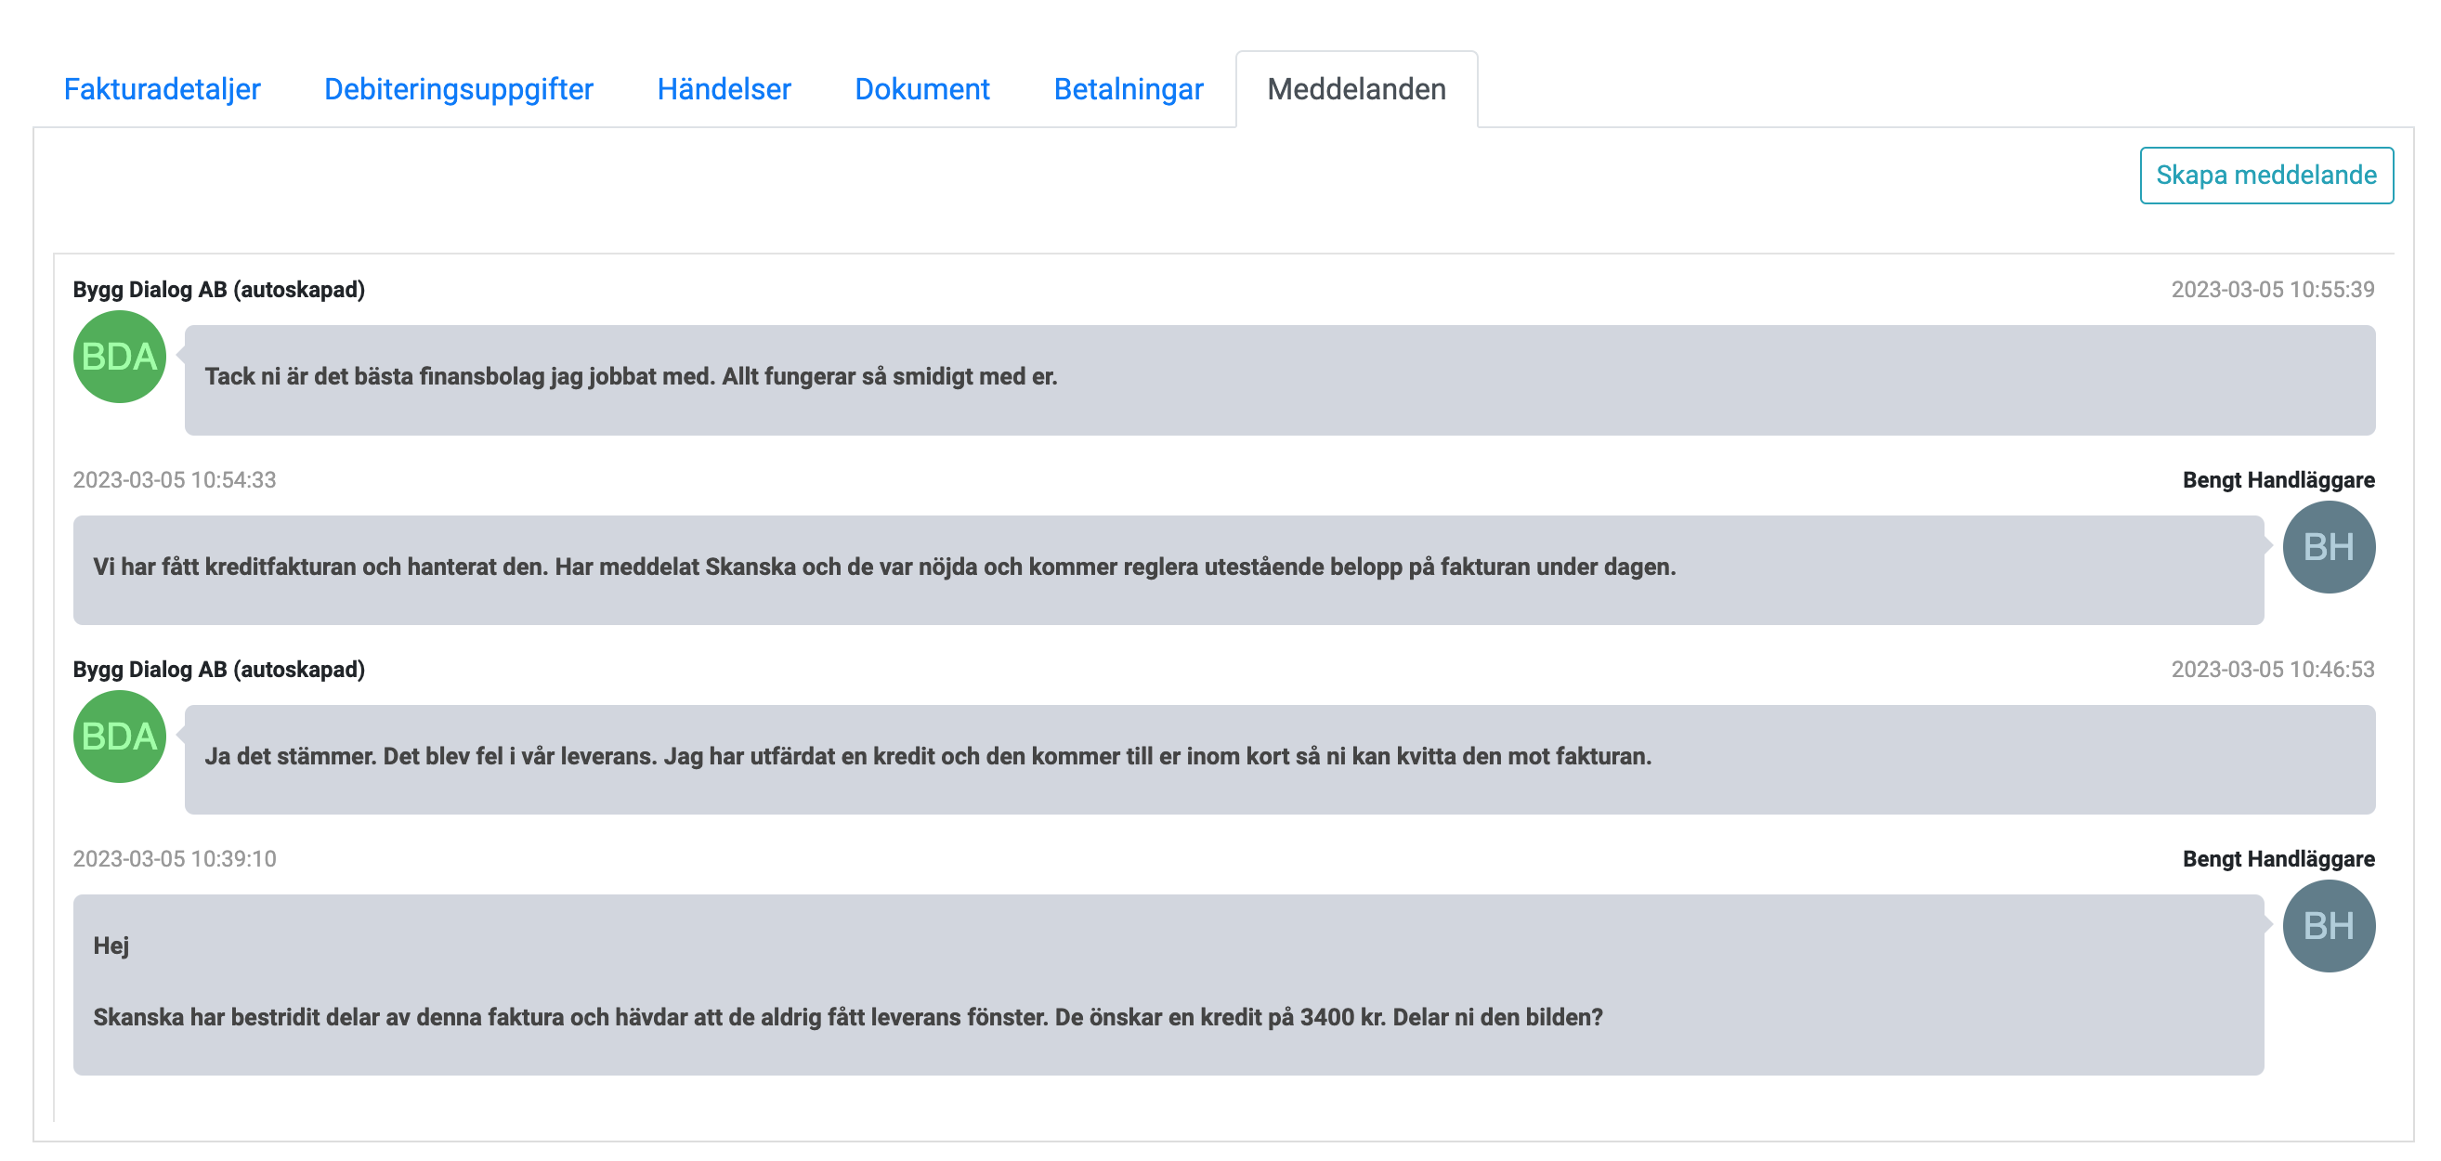Click the BH avatar next to the Hej message

click(2328, 926)
